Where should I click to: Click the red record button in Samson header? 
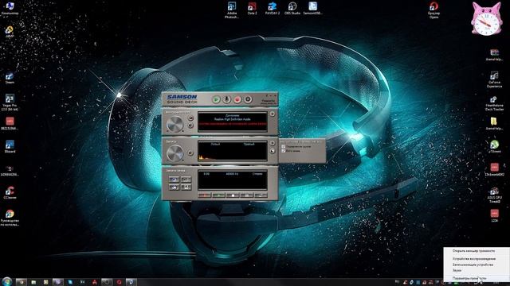[237, 99]
